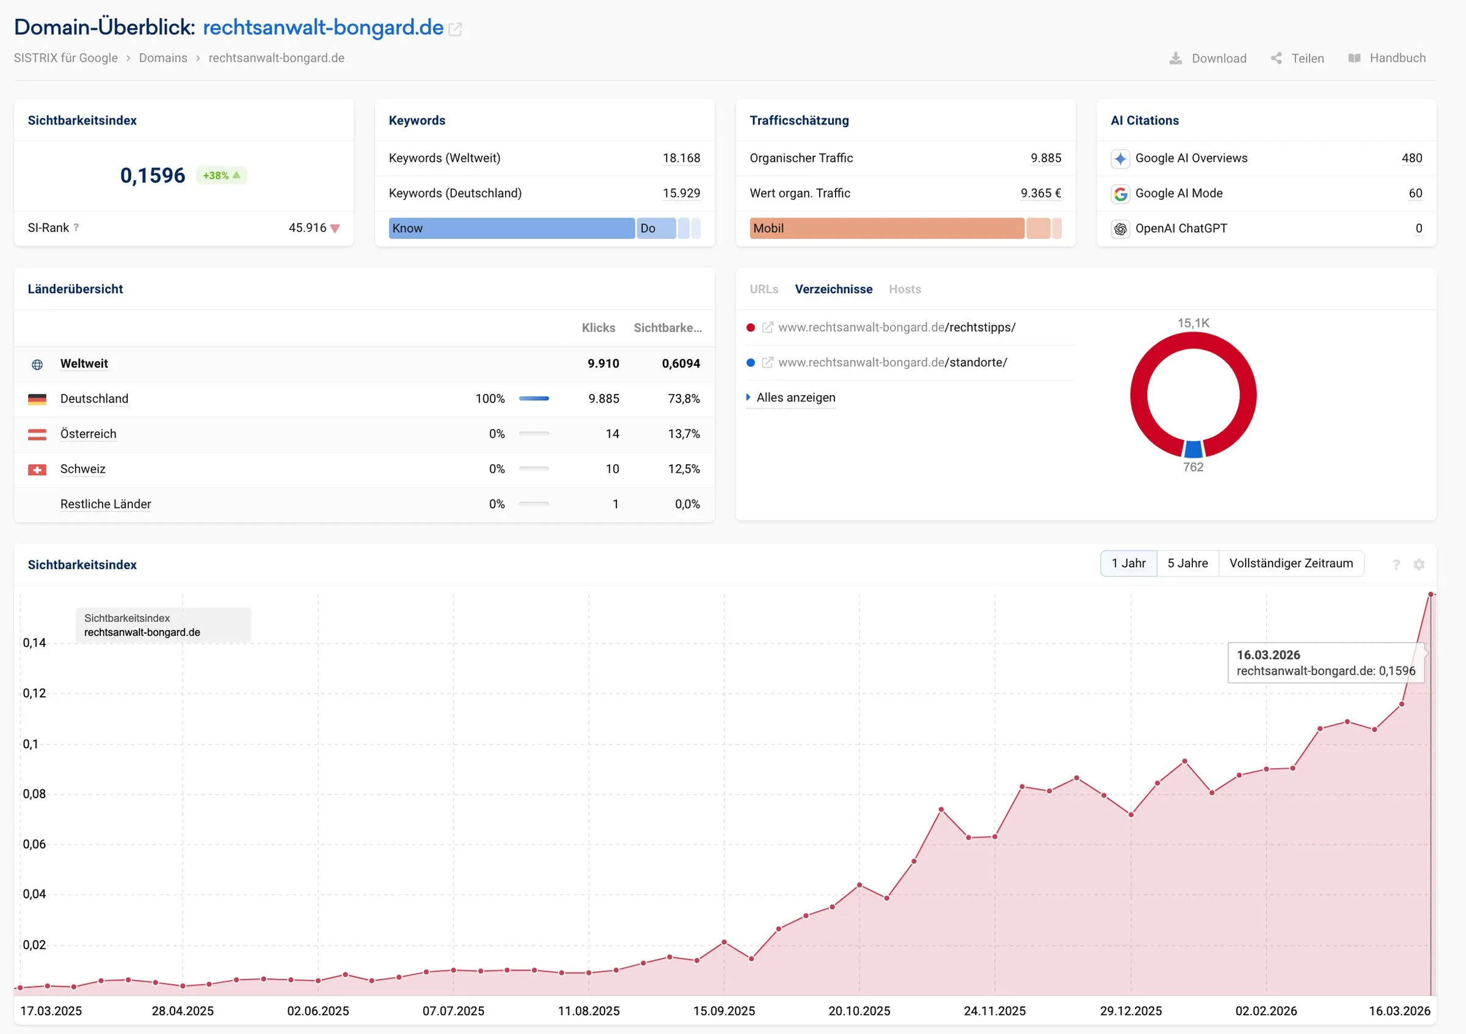
Task: Open the rechtsanwalt-bongard.de domain link in title
Action: [323, 27]
